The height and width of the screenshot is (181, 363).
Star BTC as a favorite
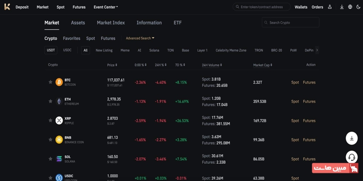pos(50,82)
